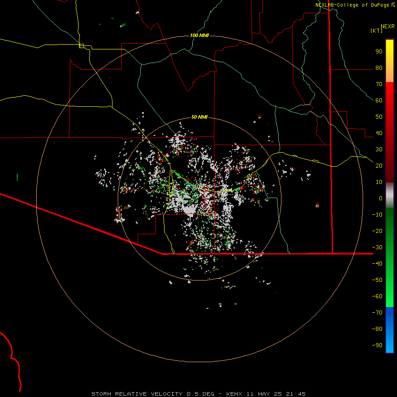The image size is (397, 397).
Task: Click the 100 NMI range ring label
Action: 199,35
